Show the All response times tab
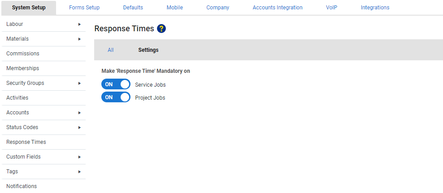The height and width of the screenshot is (193, 443). pos(111,50)
